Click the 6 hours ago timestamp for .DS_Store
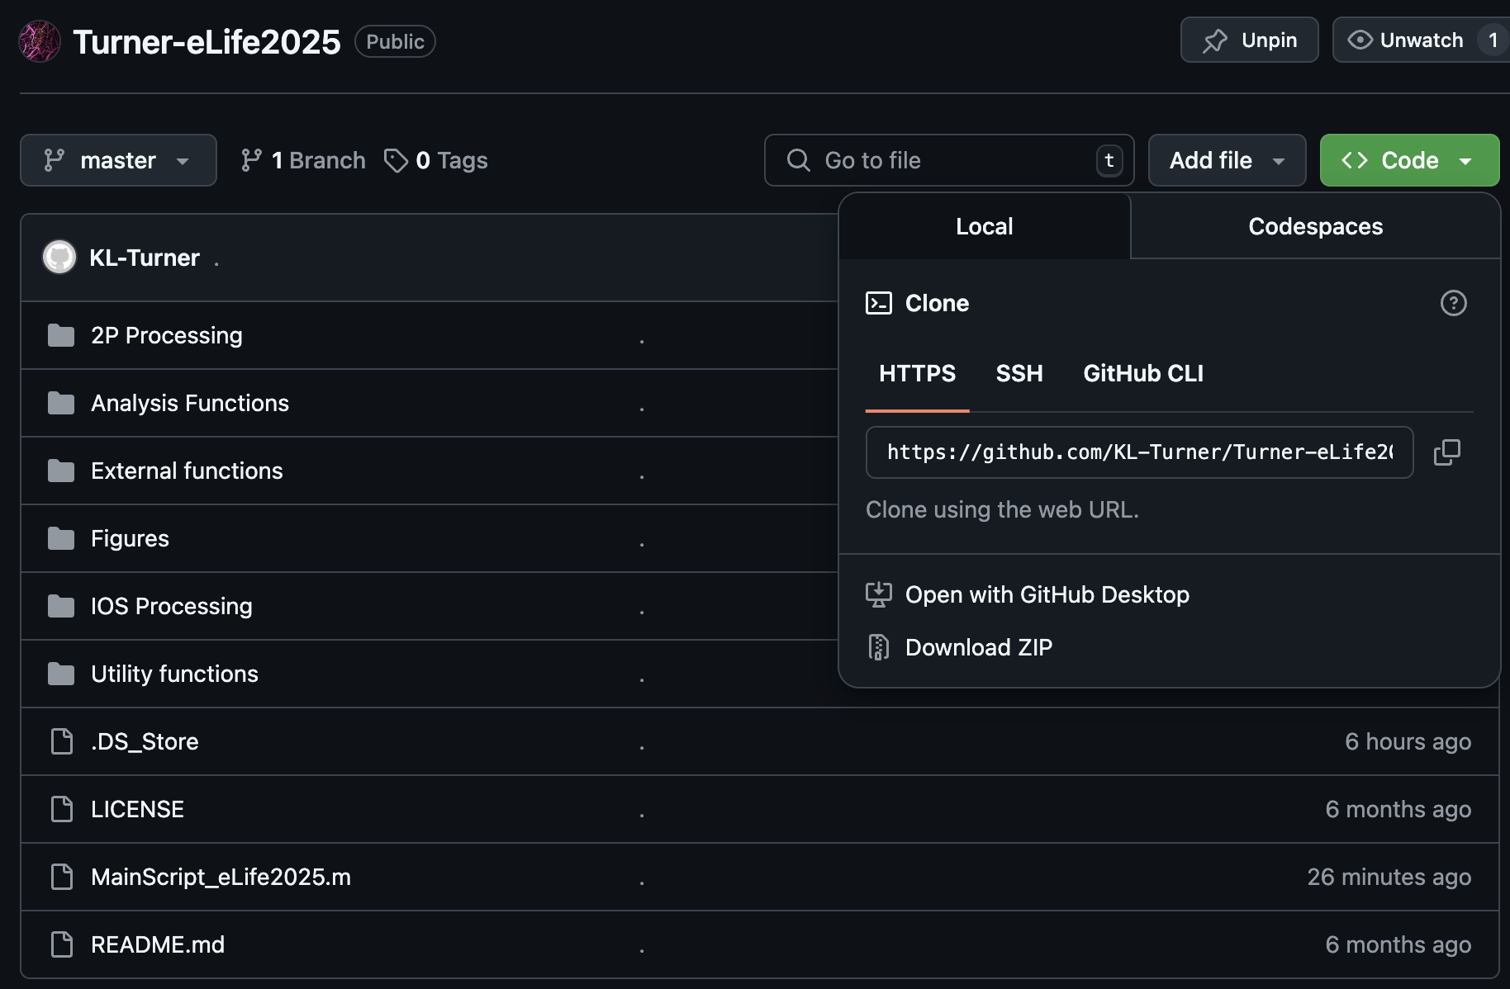The height and width of the screenshot is (989, 1510). click(x=1408, y=741)
